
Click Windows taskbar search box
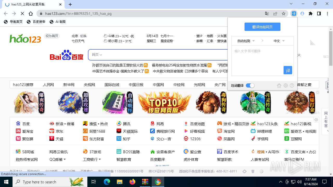[x=49, y=182]
